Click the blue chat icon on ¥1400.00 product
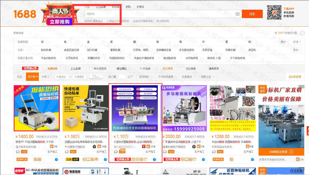Viewport: 309px width, 175px height. (56, 159)
